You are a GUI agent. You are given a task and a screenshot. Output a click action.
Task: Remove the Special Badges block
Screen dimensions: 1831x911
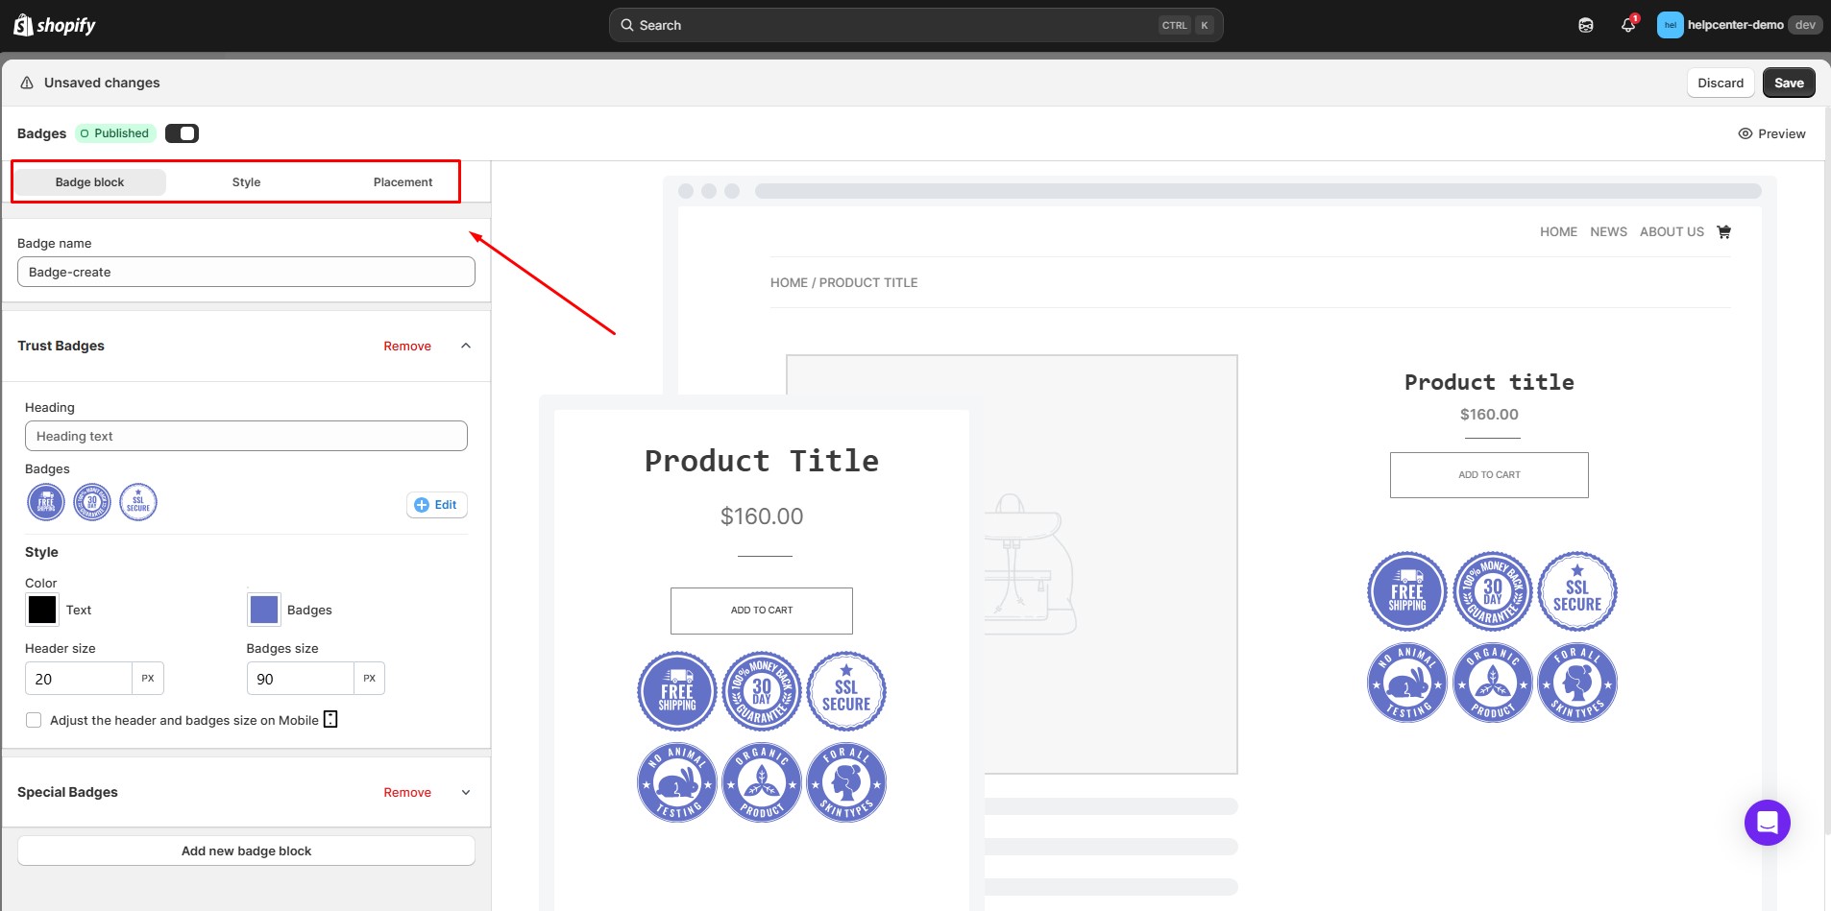tap(407, 792)
